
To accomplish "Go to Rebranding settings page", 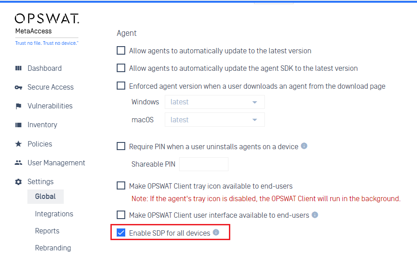I will pos(53,248).
